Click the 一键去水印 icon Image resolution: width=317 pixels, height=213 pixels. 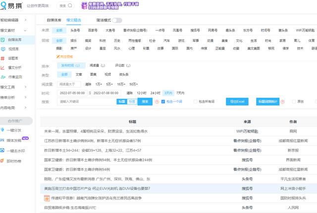click(4, 151)
